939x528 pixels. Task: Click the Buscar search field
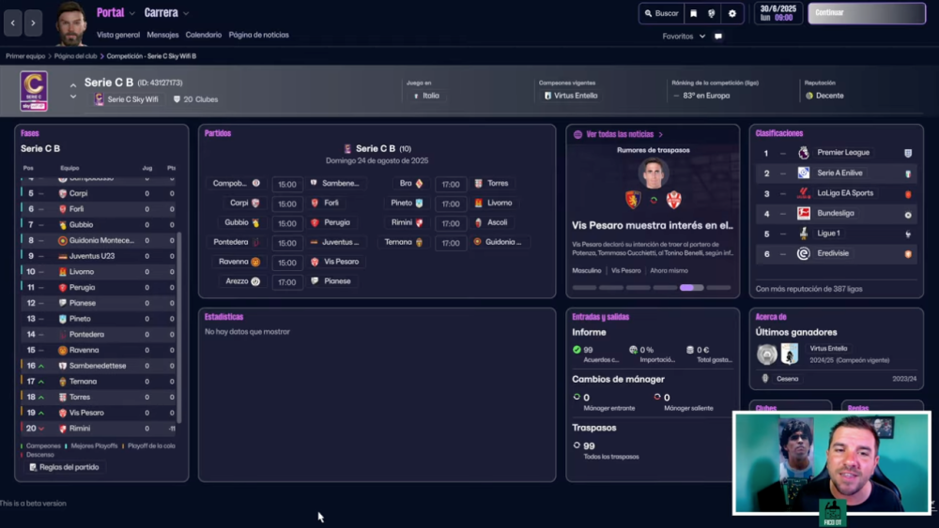(661, 14)
